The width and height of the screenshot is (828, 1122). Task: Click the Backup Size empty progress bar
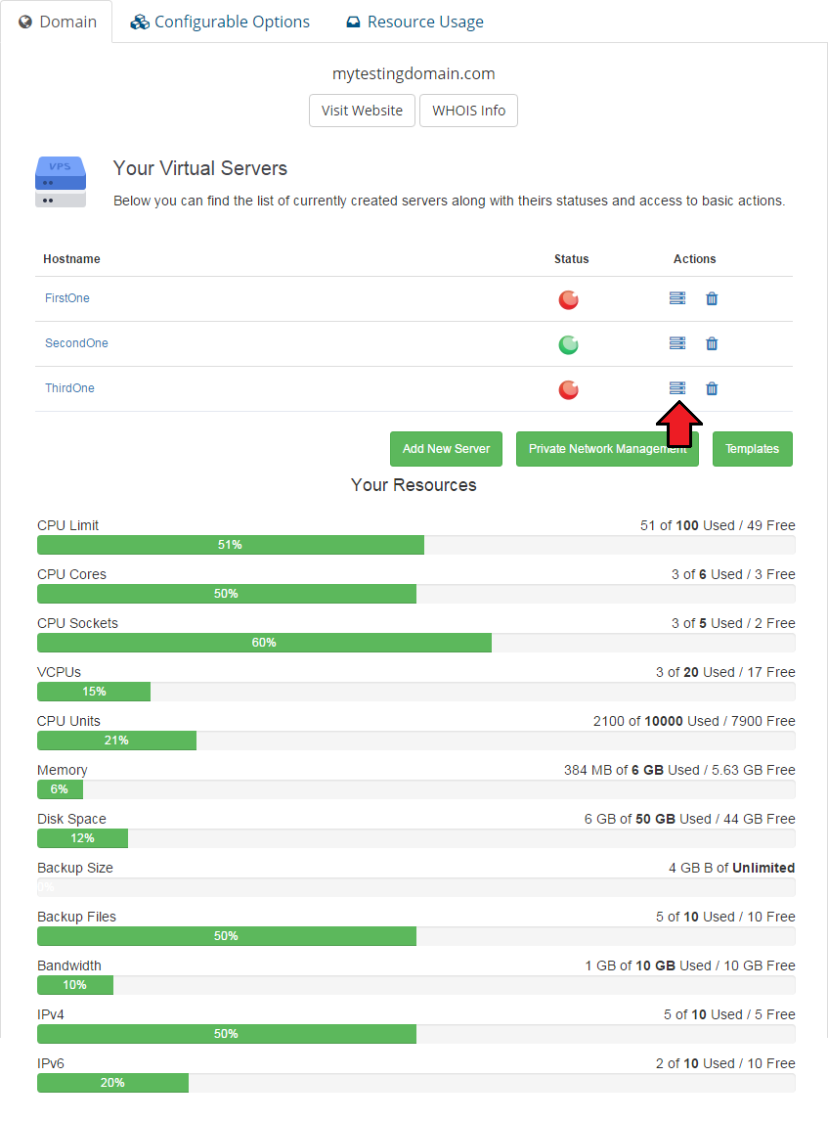[416, 887]
